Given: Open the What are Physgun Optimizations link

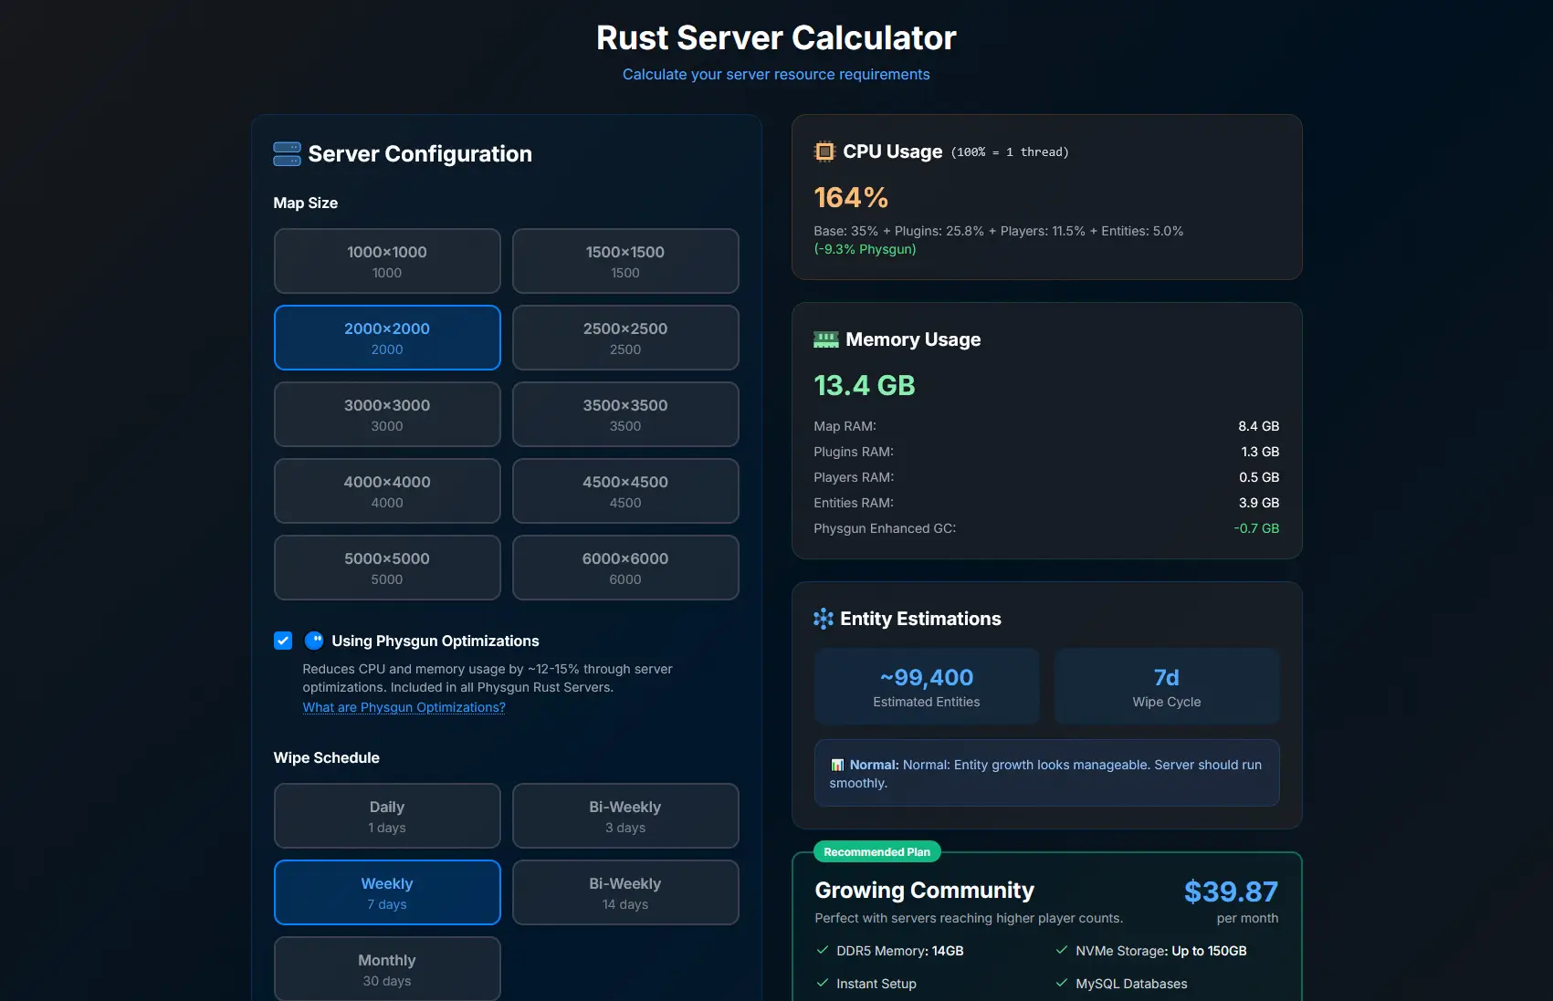Looking at the screenshot, I should coord(404,706).
